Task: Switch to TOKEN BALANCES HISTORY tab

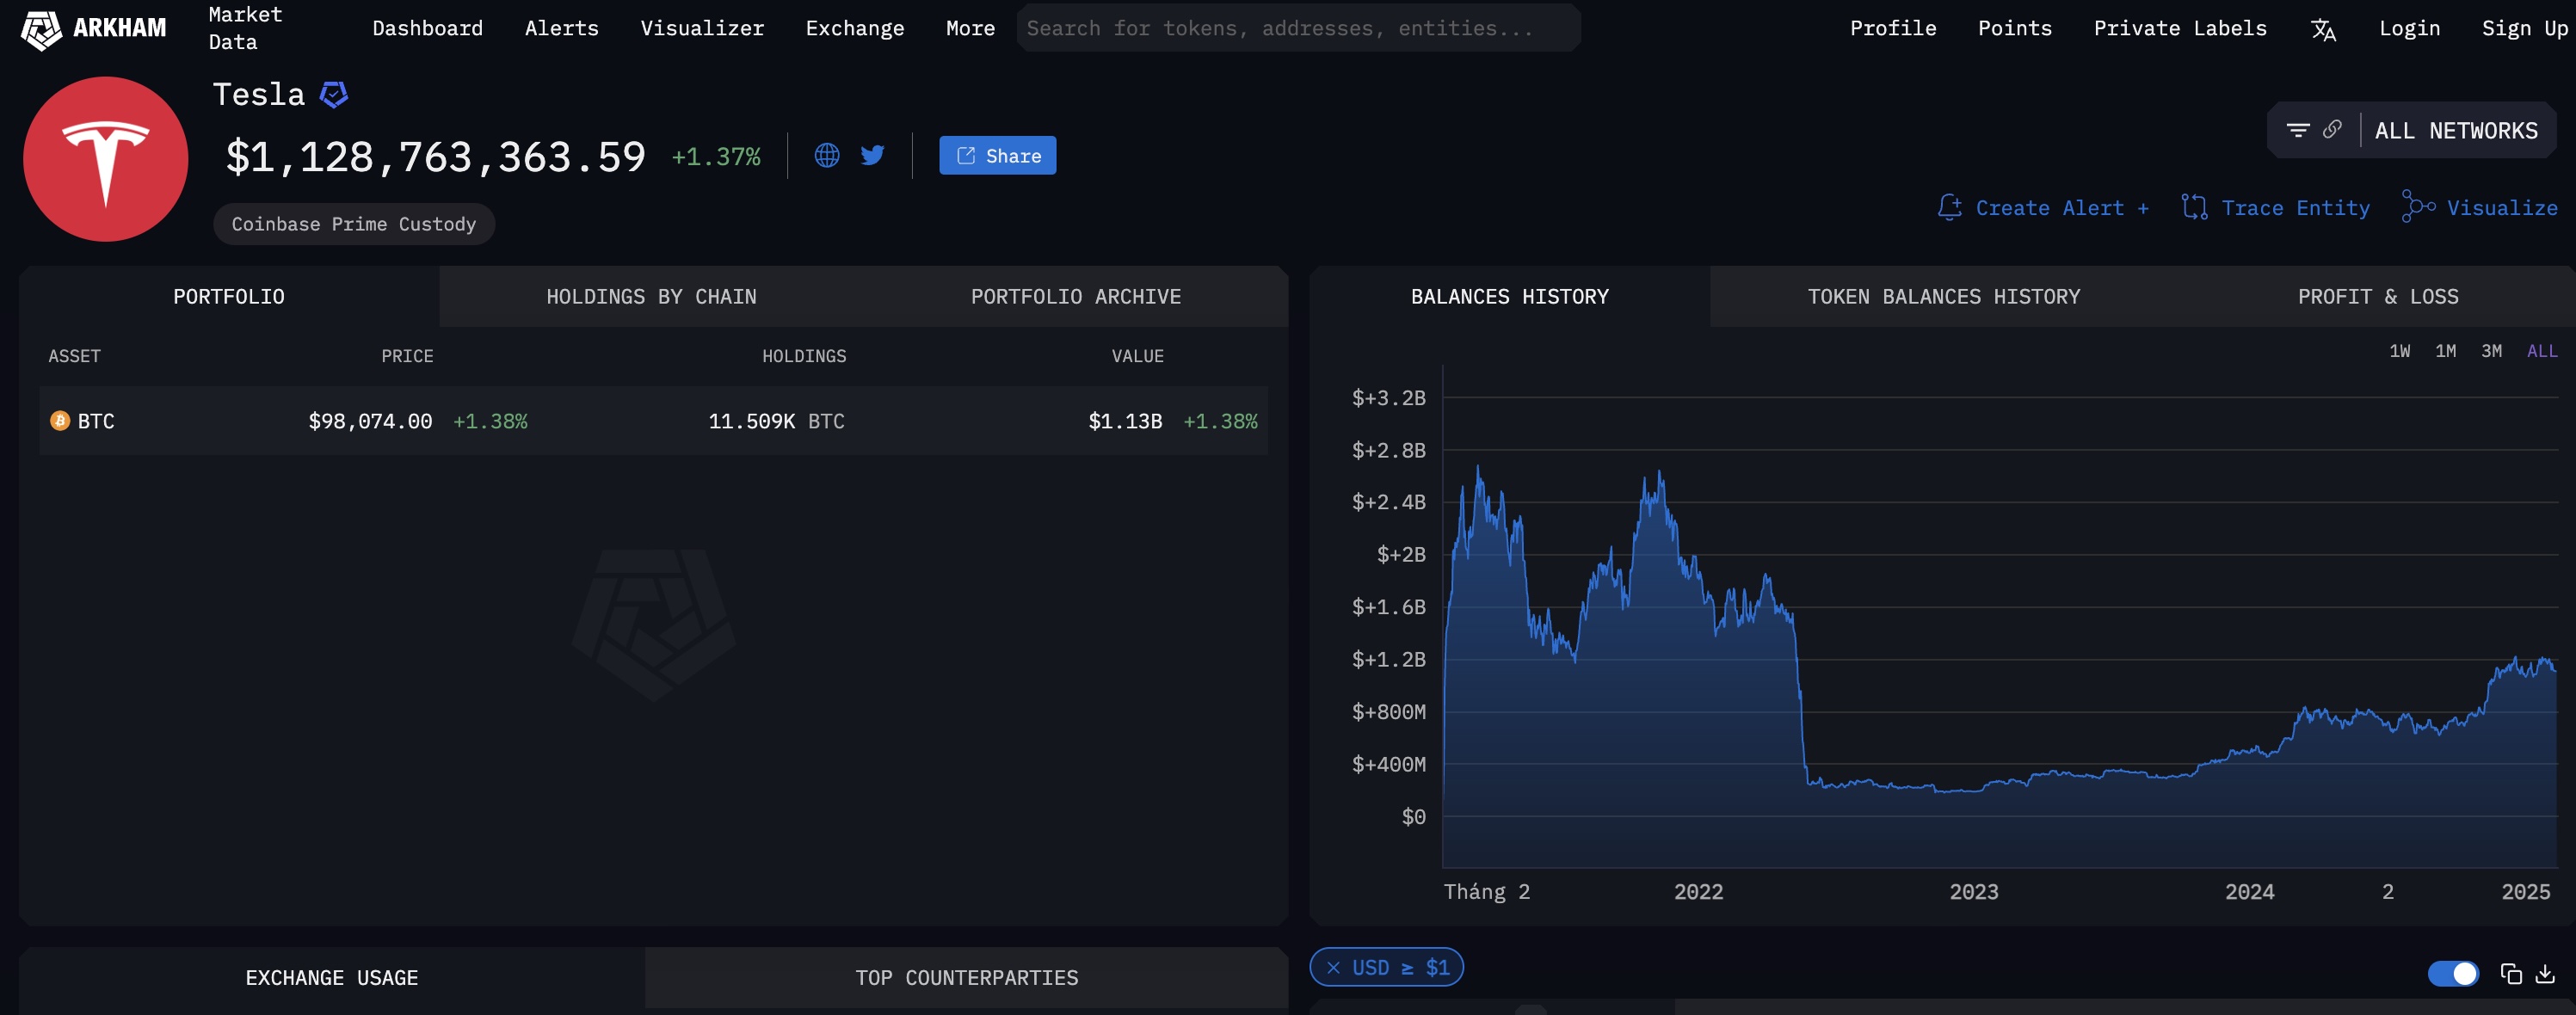Action: tap(1943, 296)
